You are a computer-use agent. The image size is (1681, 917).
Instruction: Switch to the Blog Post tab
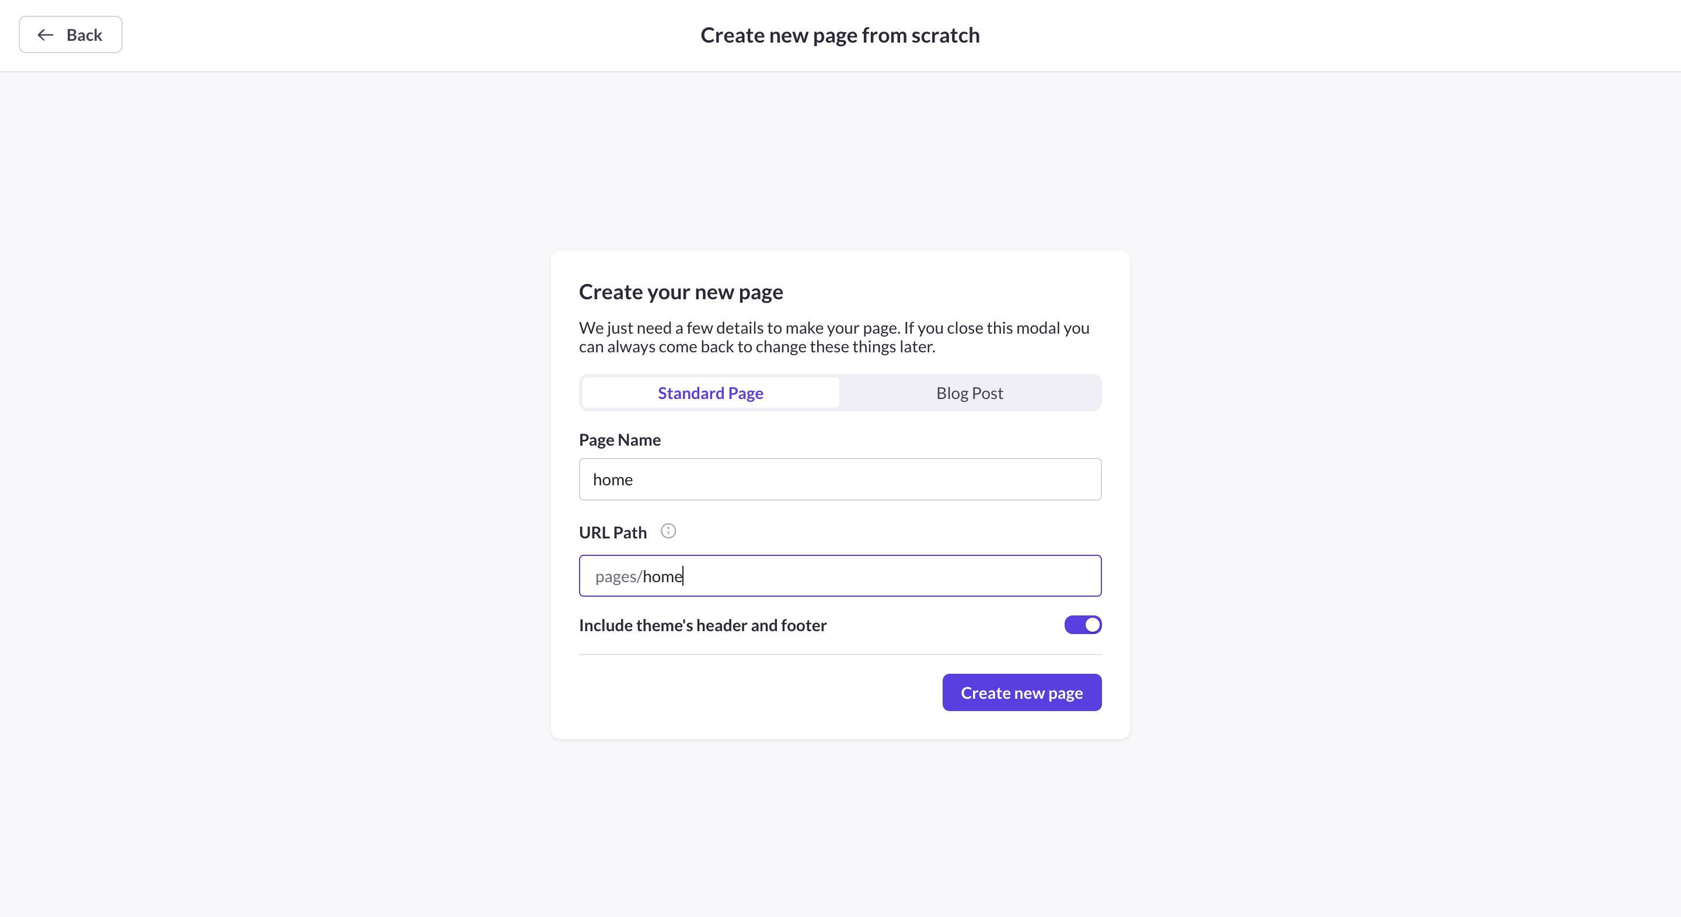pyautogui.click(x=969, y=393)
